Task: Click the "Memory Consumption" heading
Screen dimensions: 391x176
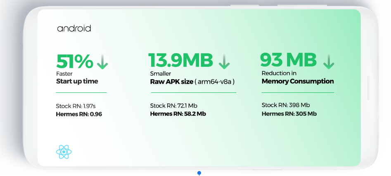Action: [298, 81]
